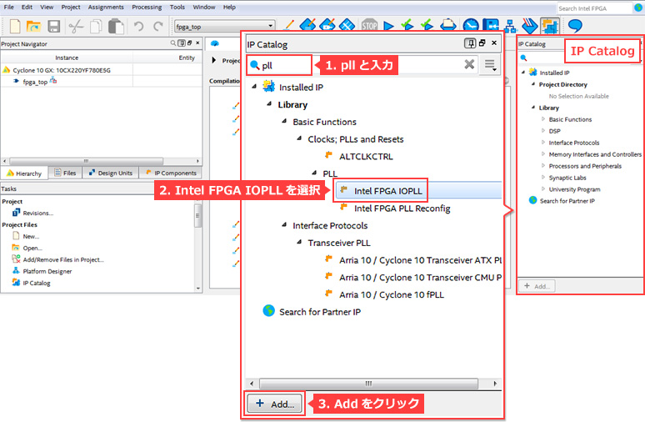Open the Tools menu
This screenshot has width=645, height=422.
pos(177,7)
